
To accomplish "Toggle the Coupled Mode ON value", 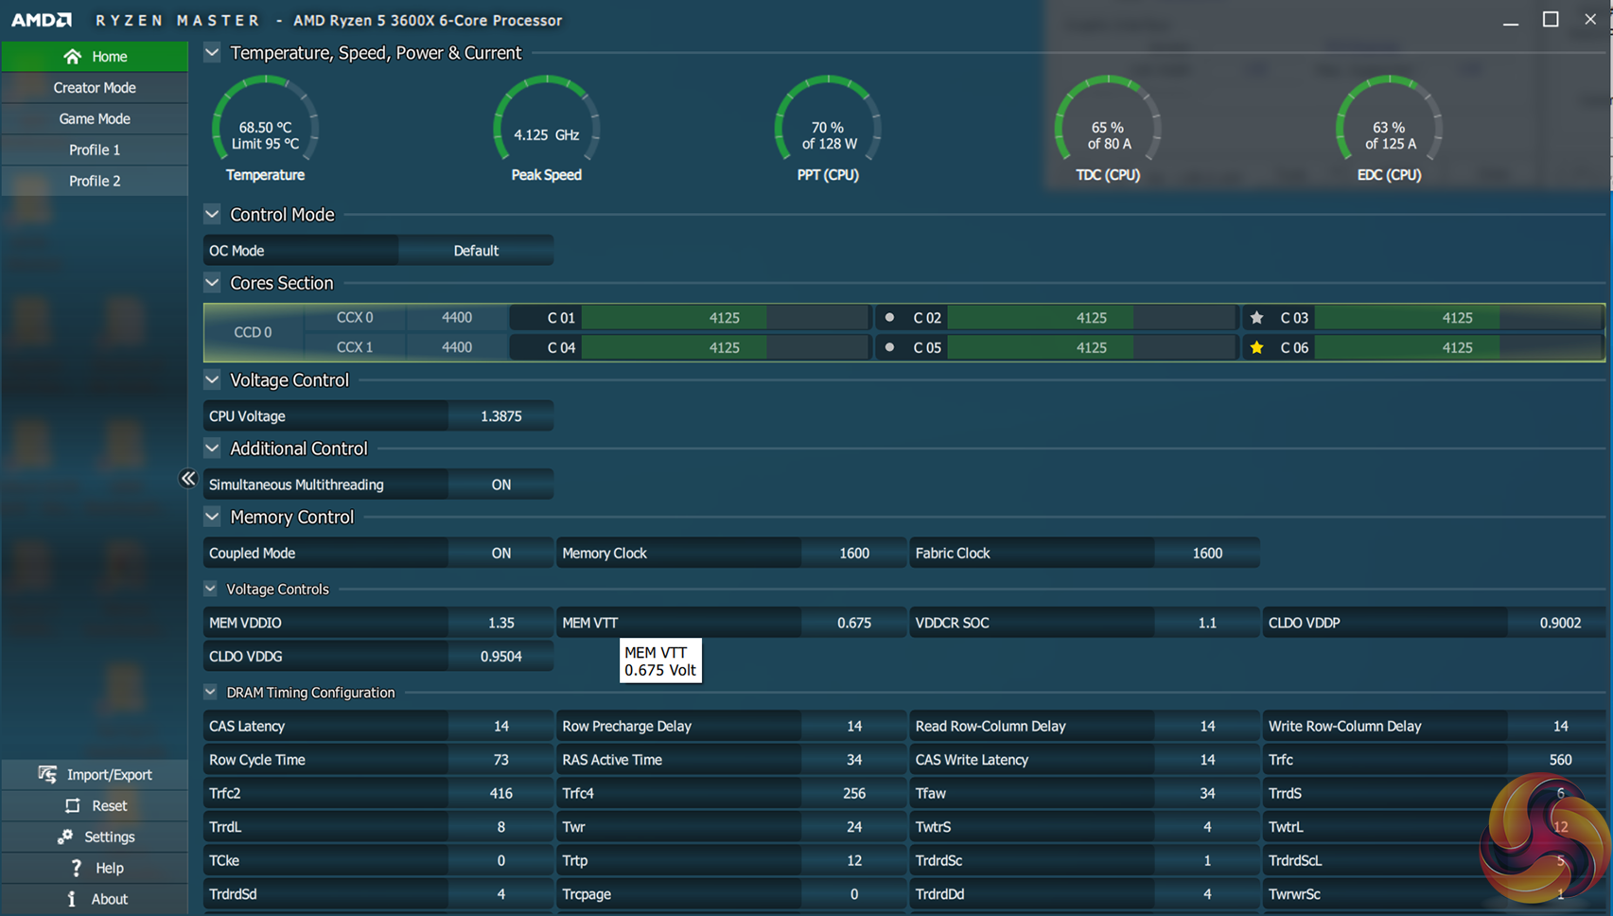I will pos(500,553).
